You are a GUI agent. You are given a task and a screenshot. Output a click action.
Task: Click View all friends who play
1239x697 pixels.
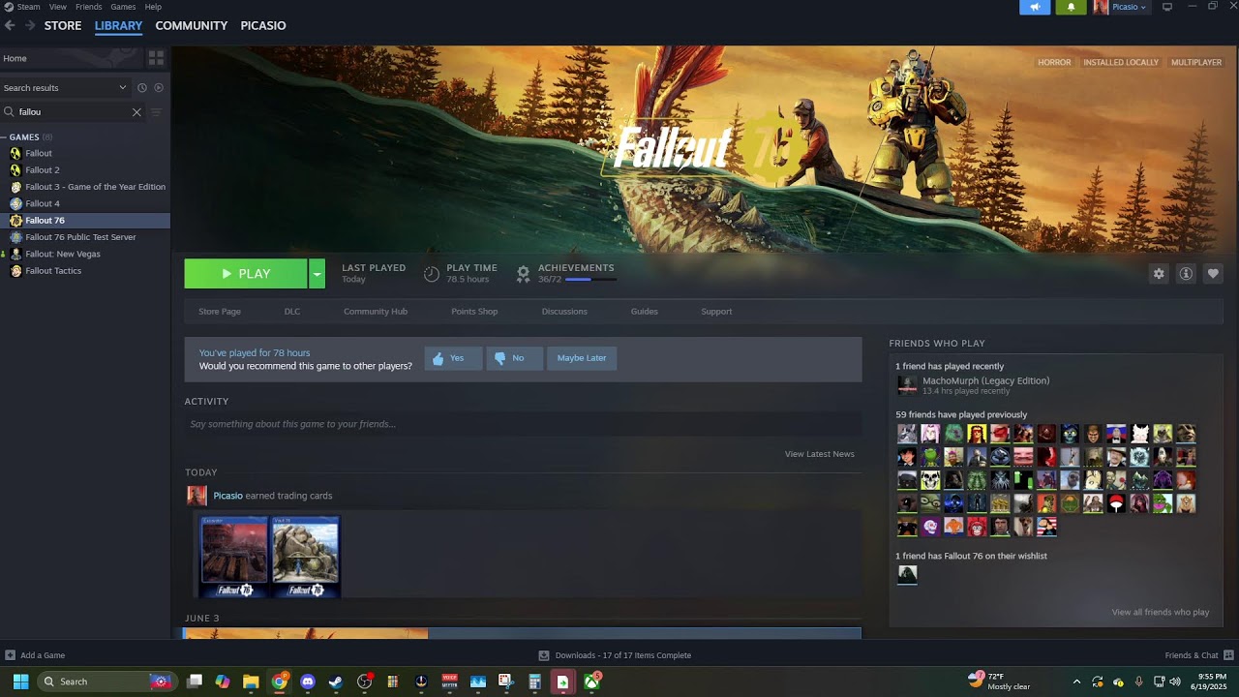1161,612
